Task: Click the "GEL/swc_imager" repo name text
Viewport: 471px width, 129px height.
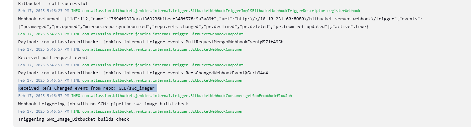Action: coord(136,88)
